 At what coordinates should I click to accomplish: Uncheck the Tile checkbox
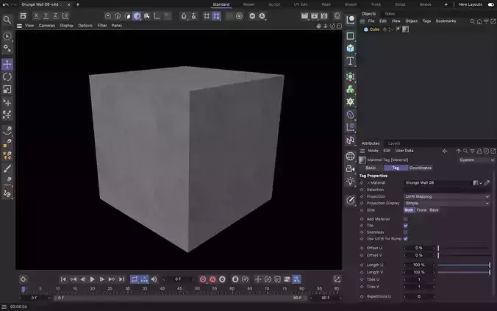pyautogui.click(x=405, y=226)
